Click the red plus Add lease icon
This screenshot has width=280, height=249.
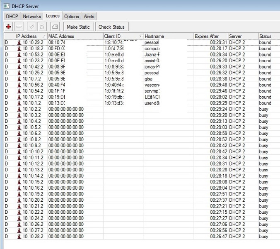pyautogui.click(x=8, y=27)
